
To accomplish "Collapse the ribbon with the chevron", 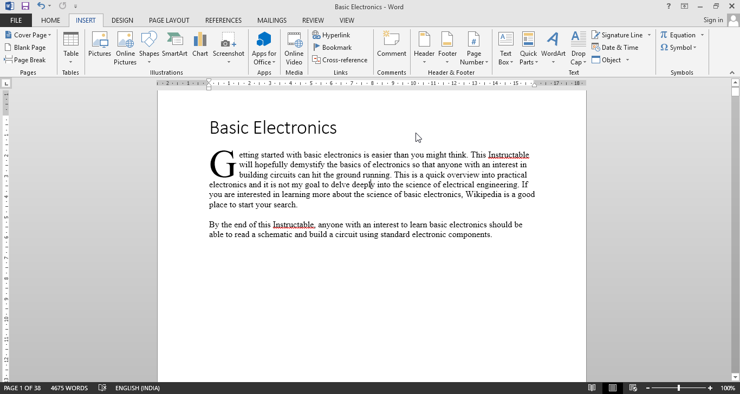I will click(x=732, y=73).
